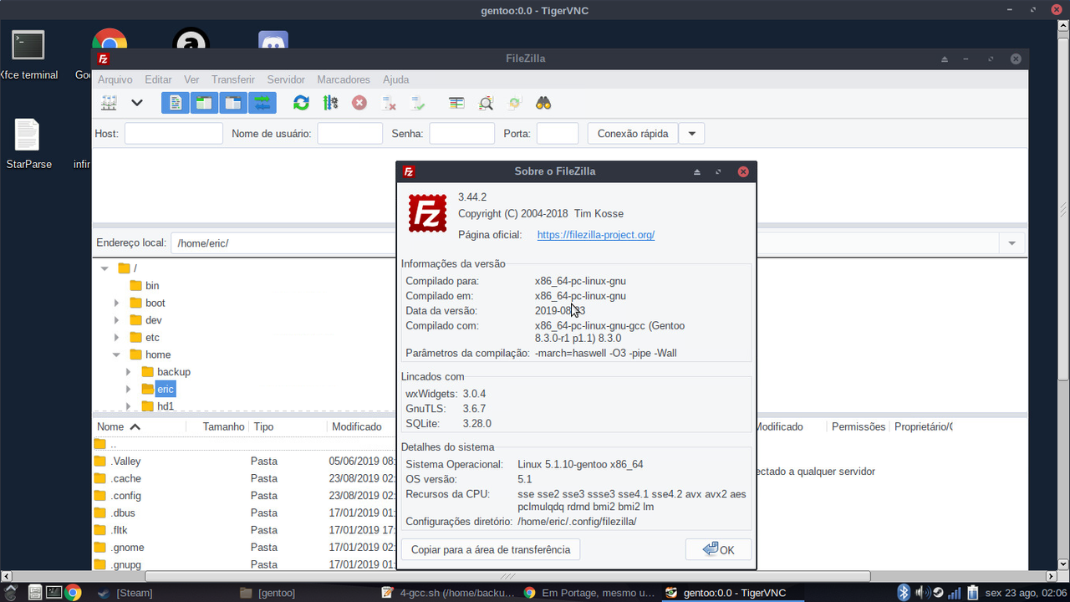Select bin folder in local tree
This screenshot has height=602, width=1070.
(152, 286)
